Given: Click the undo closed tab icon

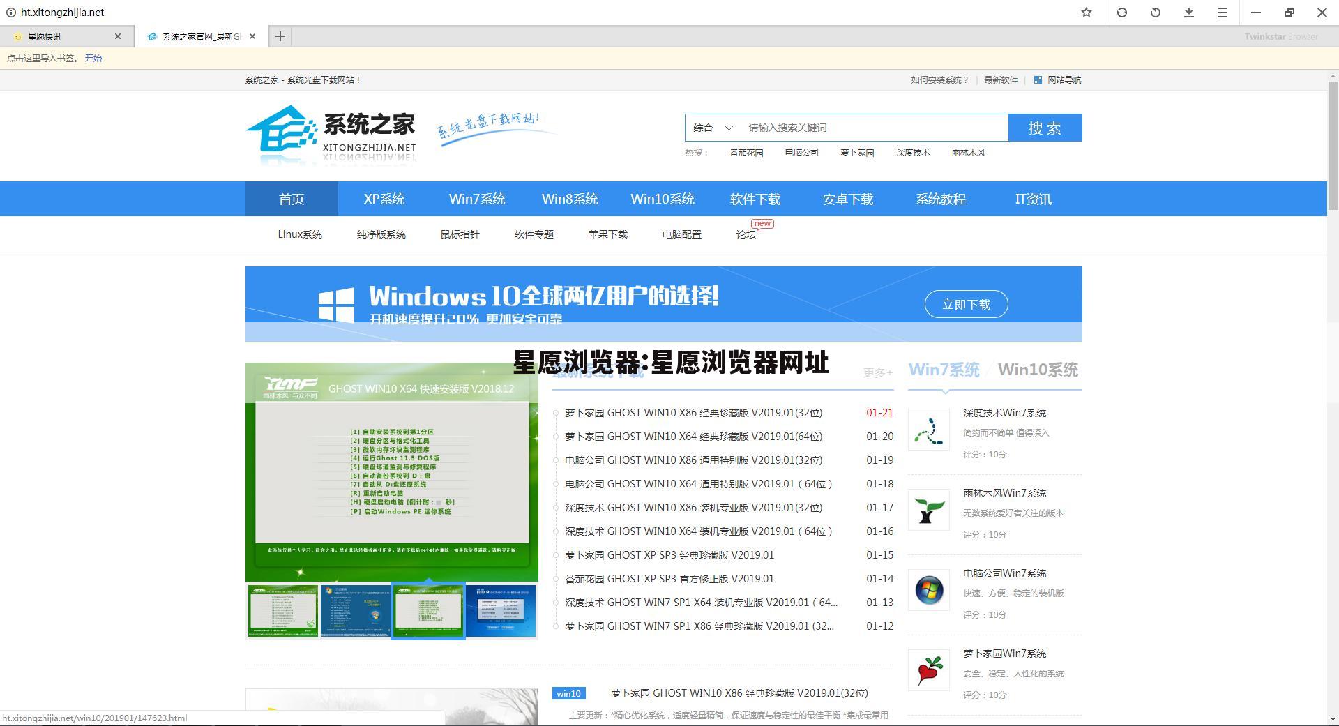Looking at the screenshot, I should [1155, 13].
